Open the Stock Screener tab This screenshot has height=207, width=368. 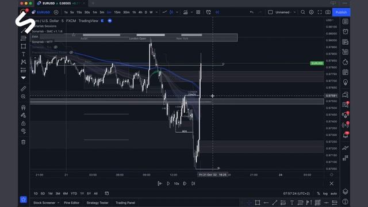44,203
